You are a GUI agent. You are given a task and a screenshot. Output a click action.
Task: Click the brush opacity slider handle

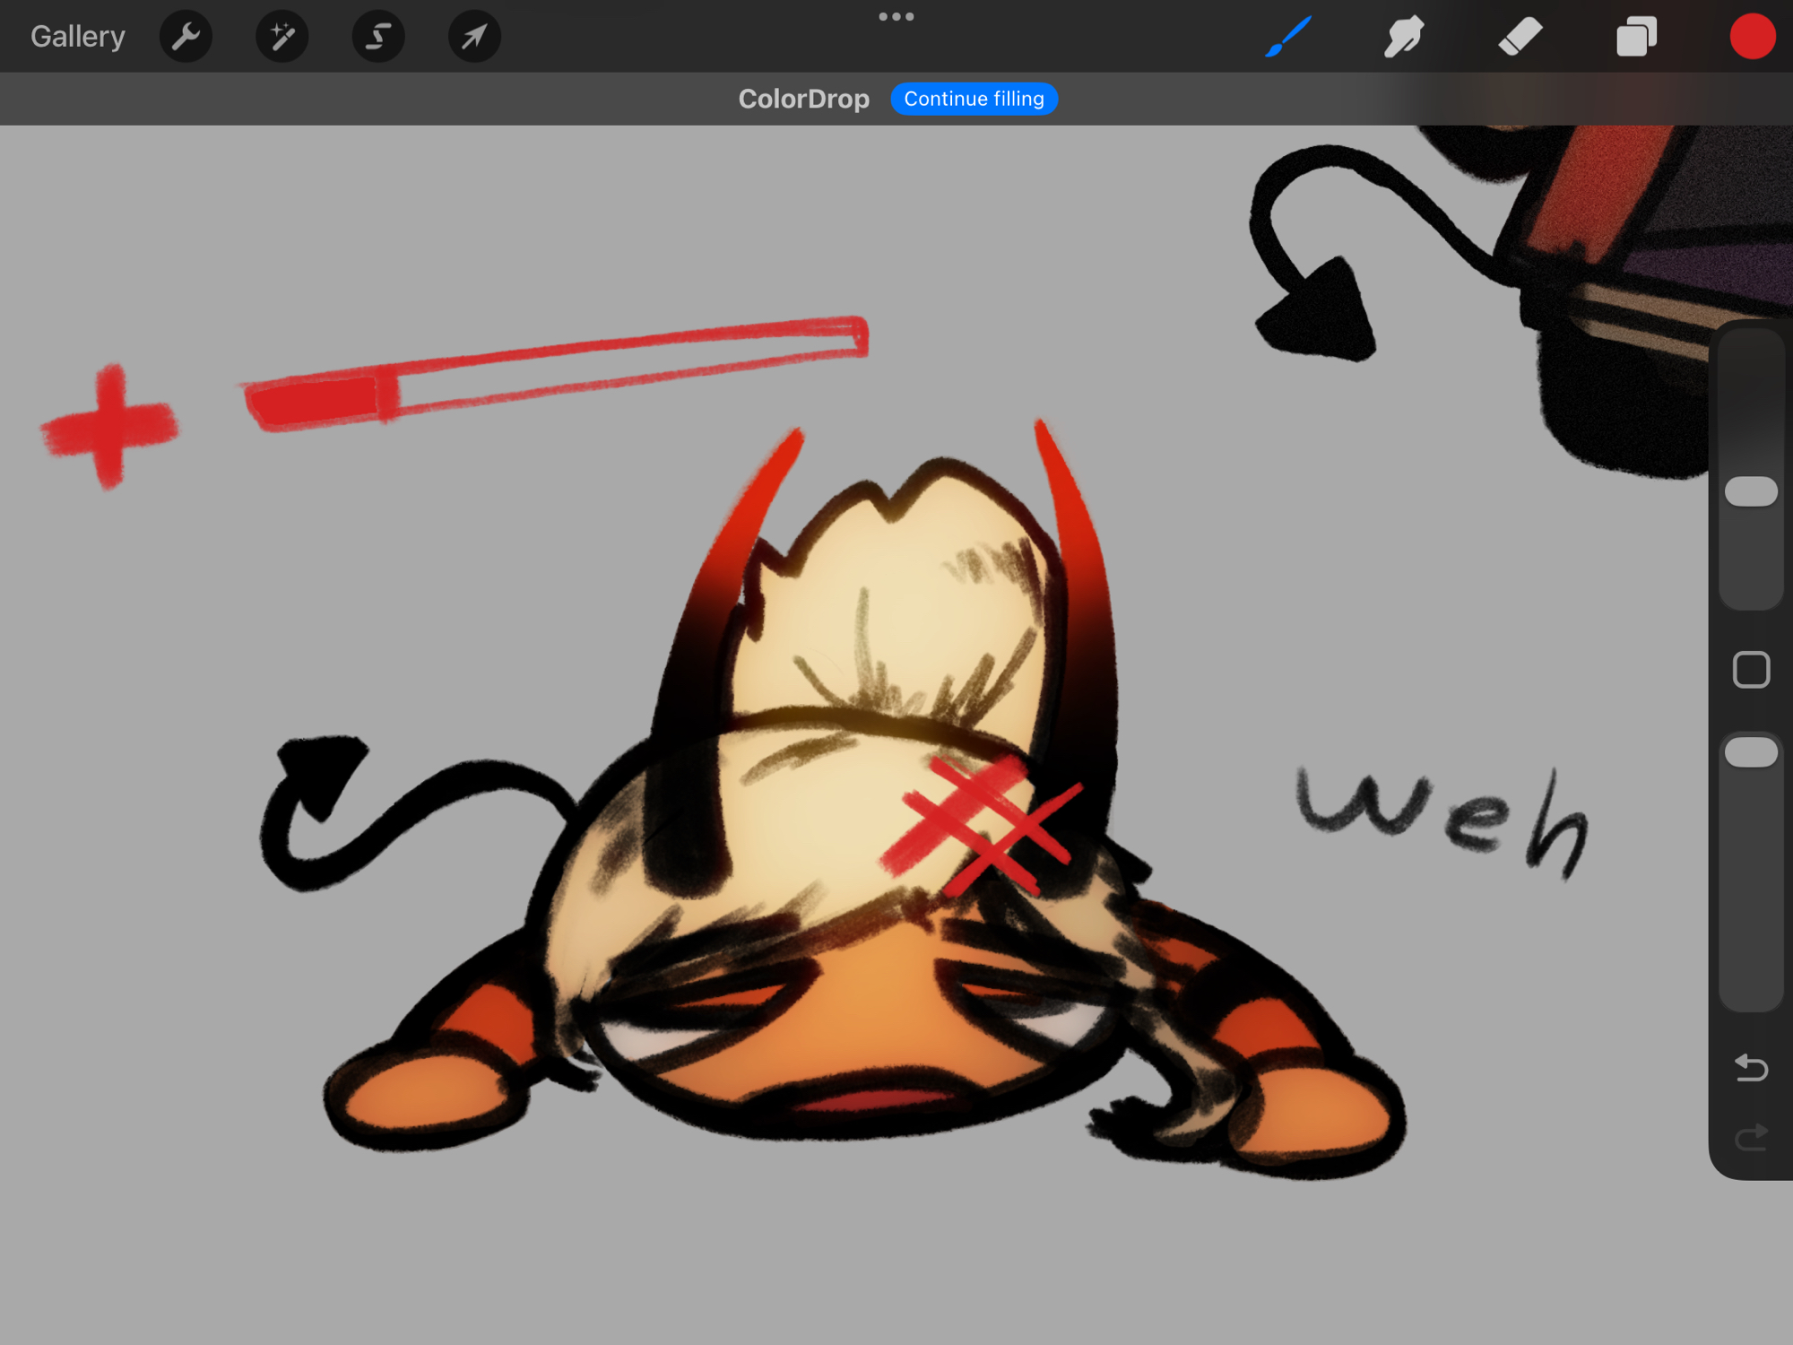click(x=1751, y=752)
